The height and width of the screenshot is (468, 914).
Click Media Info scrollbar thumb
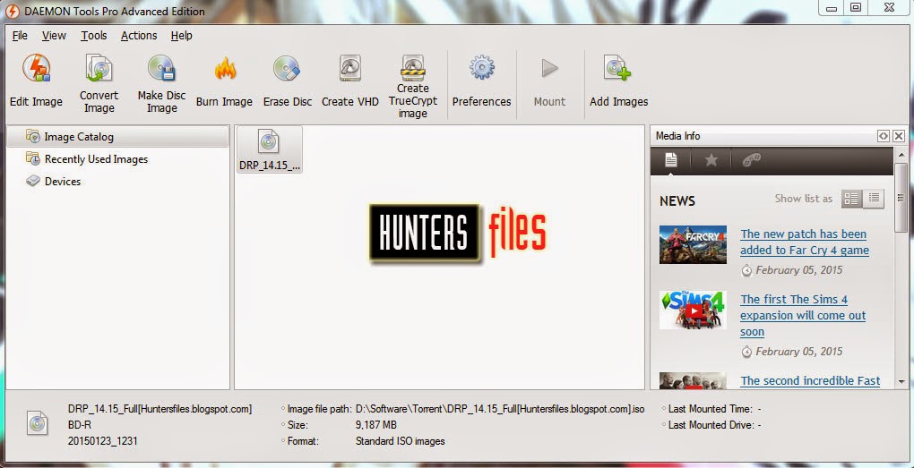tap(901, 198)
